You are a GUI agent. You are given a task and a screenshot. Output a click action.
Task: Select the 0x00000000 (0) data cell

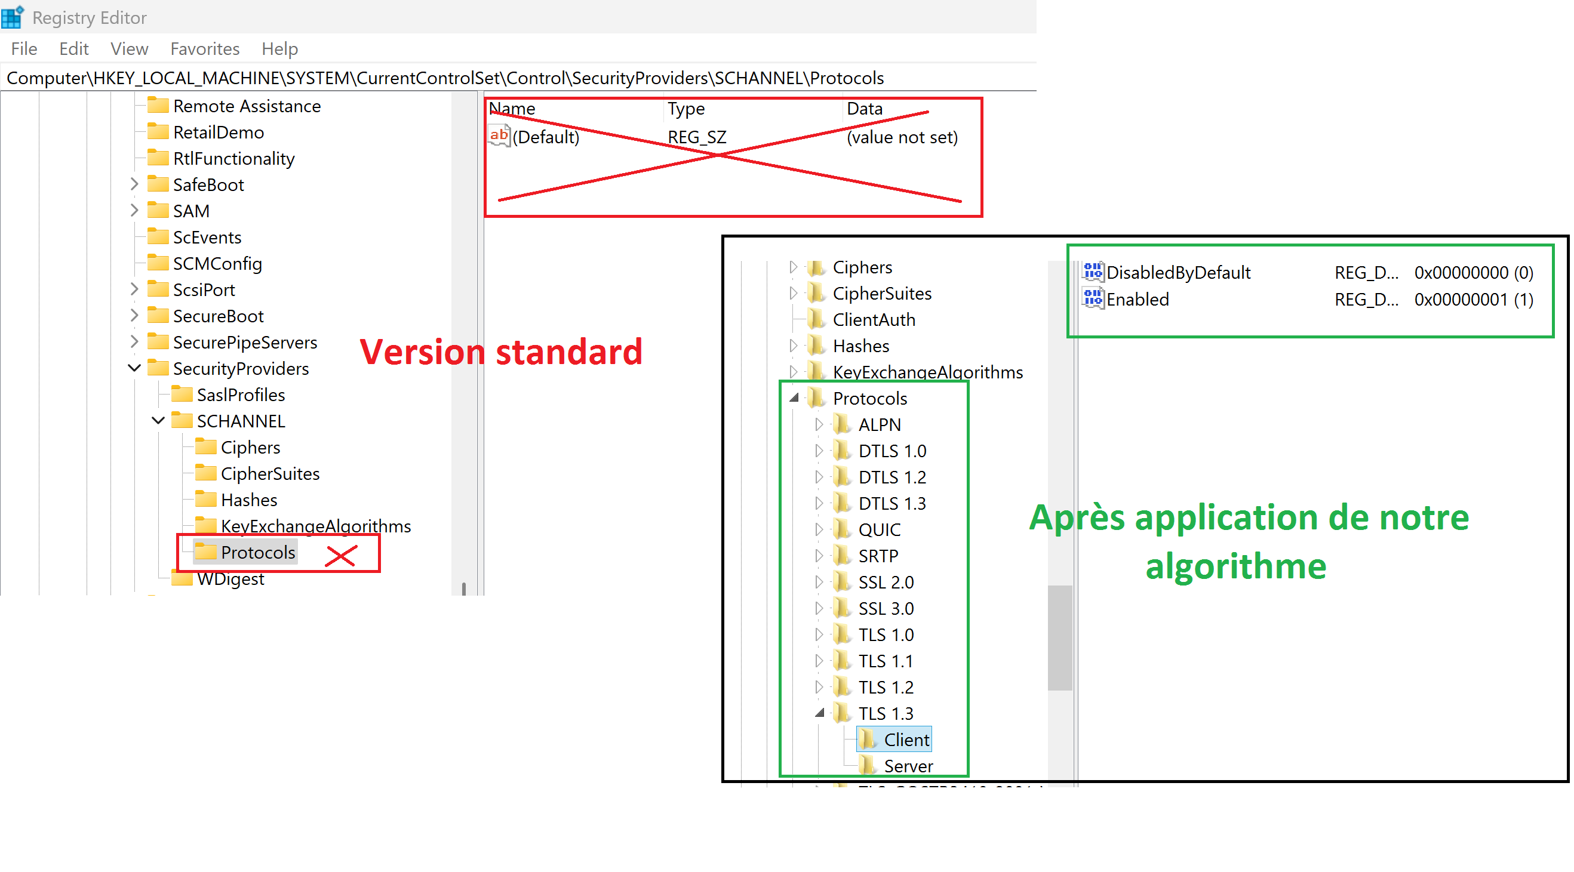(x=1474, y=272)
